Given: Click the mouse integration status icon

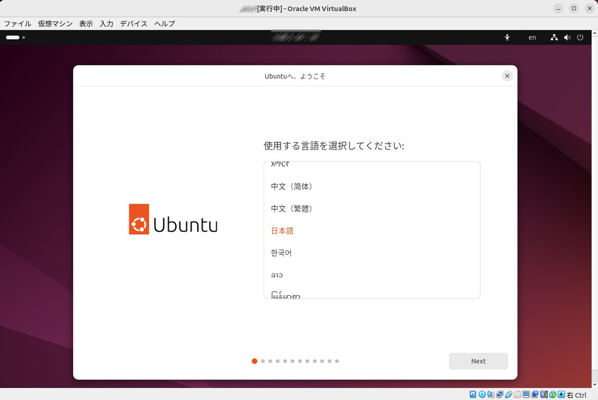Looking at the screenshot, I should [x=552, y=394].
